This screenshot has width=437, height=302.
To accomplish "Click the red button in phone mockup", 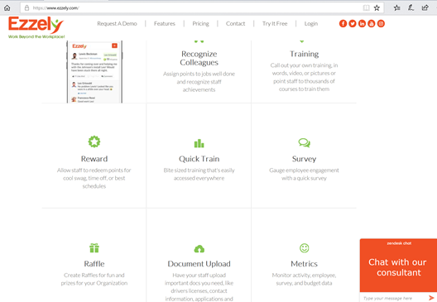I will point(114,46).
